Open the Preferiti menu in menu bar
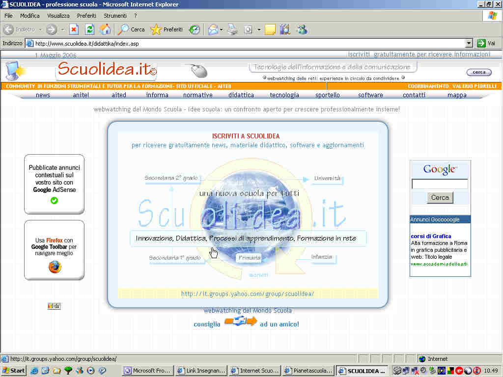503x377 pixels. click(86, 16)
